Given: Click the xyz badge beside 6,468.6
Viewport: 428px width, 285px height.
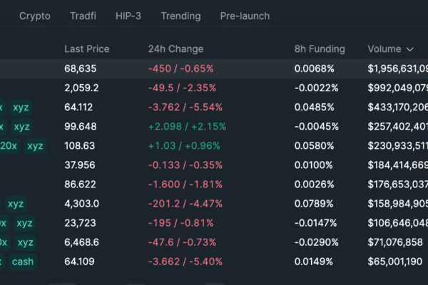Looking at the screenshot, I should pyautogui.click(x=25, y=242).
